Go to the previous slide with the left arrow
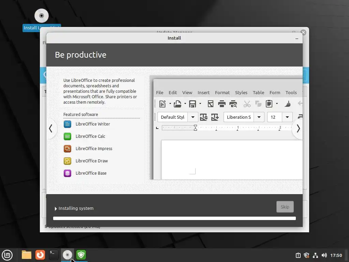 [51, 129]
